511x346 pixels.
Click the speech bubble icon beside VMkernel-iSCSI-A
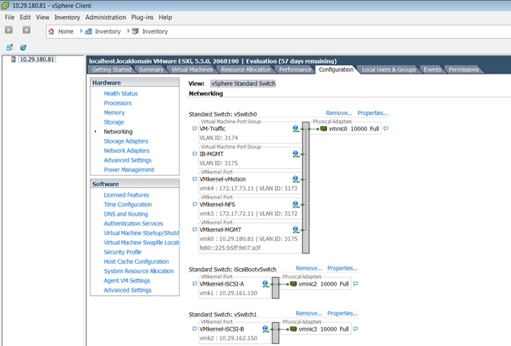point(195,284)
